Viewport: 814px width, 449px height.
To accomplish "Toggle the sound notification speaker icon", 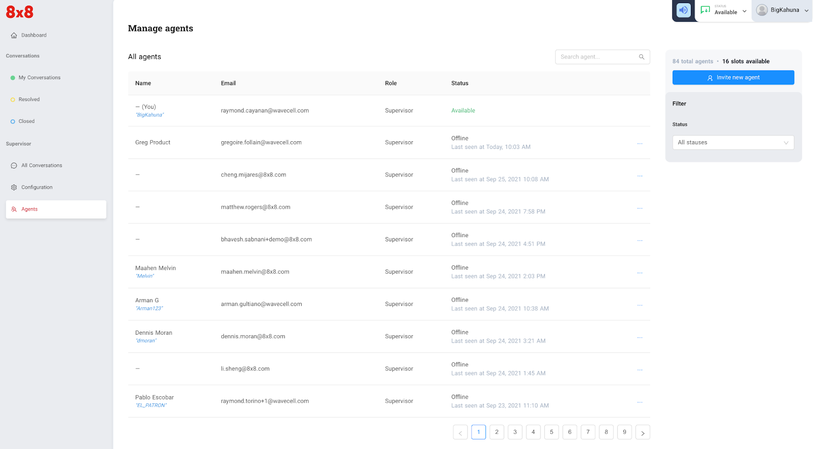I will click(x=683, y=10).
